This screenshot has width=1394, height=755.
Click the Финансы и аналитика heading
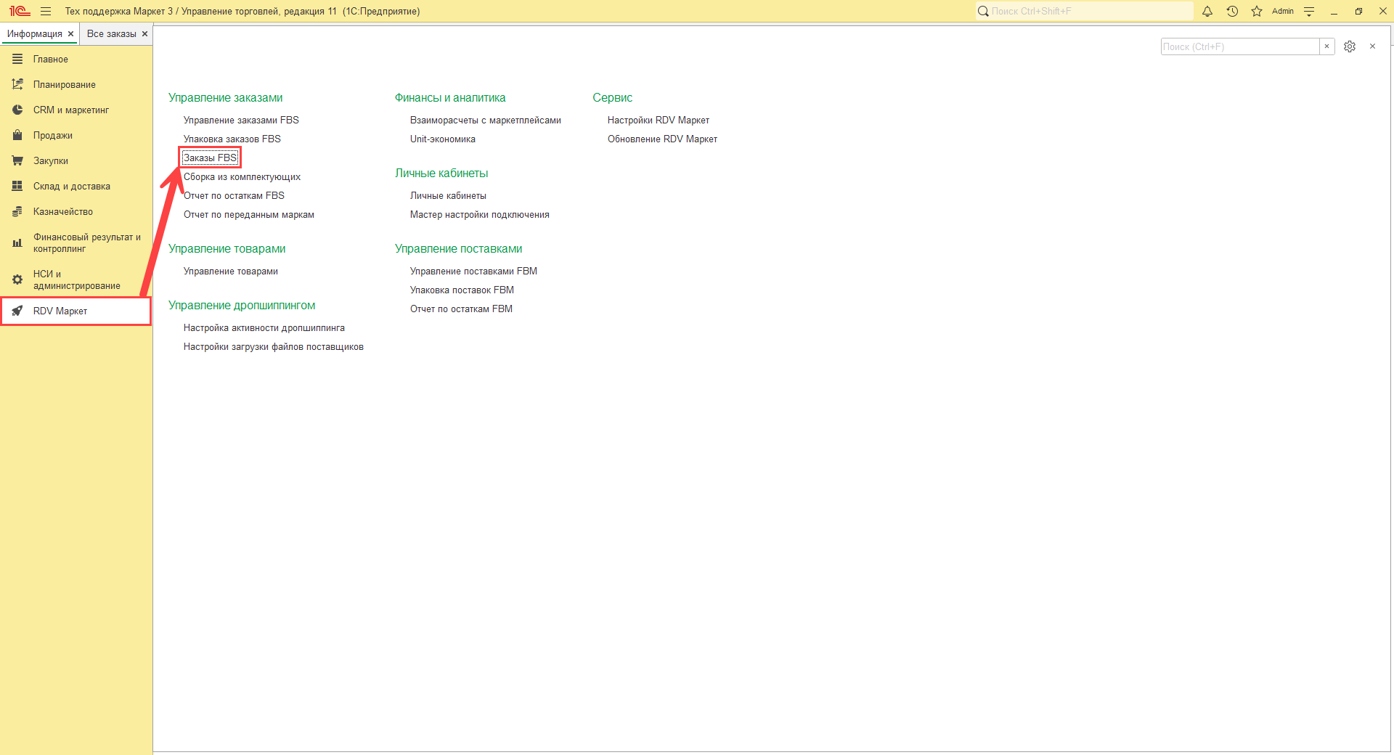click(450, 97)
